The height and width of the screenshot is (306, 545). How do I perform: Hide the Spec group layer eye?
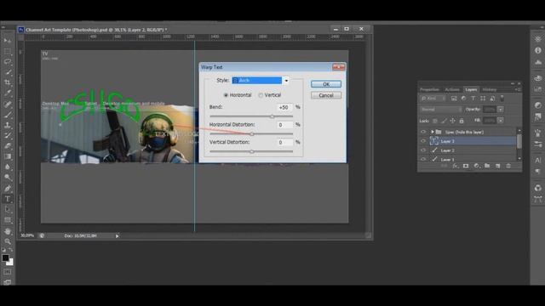pyautogui.click(x=423, y=133)
